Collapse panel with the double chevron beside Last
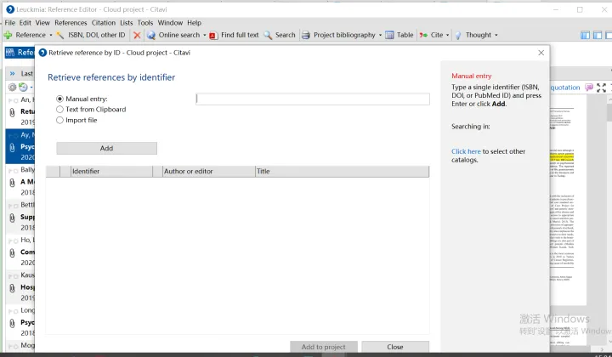 tap(12, 73)
